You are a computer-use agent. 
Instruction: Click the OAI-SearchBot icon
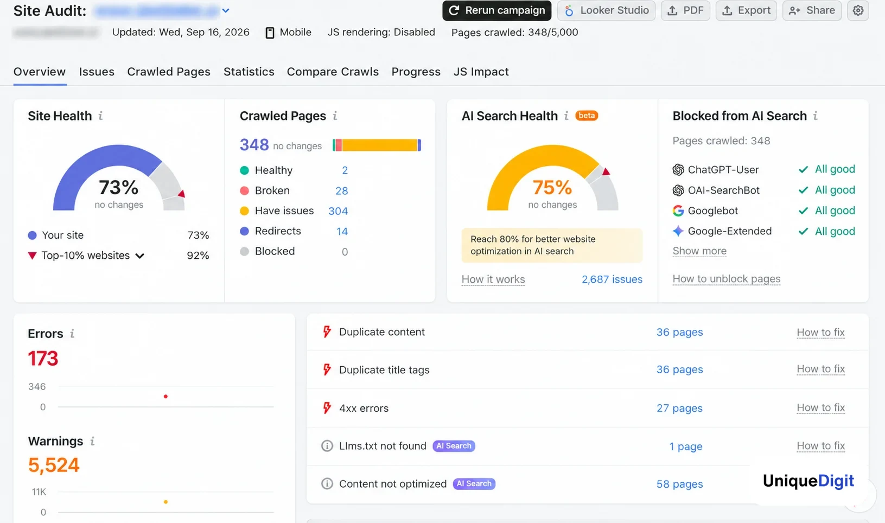point(678,190)
